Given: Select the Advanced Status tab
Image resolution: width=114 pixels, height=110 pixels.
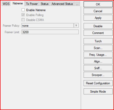Looking at the screenshot, I should click(62, 4).
